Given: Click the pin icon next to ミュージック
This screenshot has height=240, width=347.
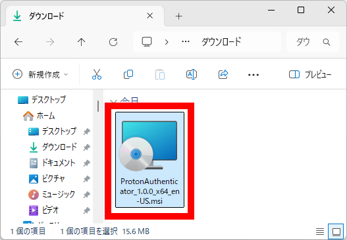Looking at the screenshot, I should [x=86, y=195].
